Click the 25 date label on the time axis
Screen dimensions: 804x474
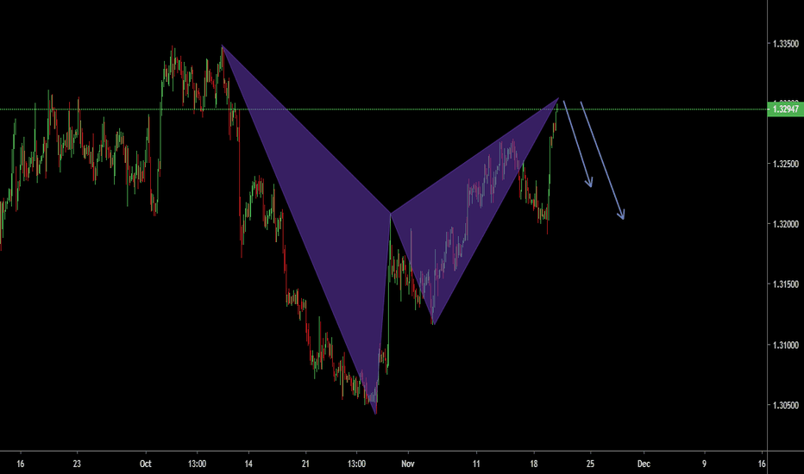click(x=590, y=462)
